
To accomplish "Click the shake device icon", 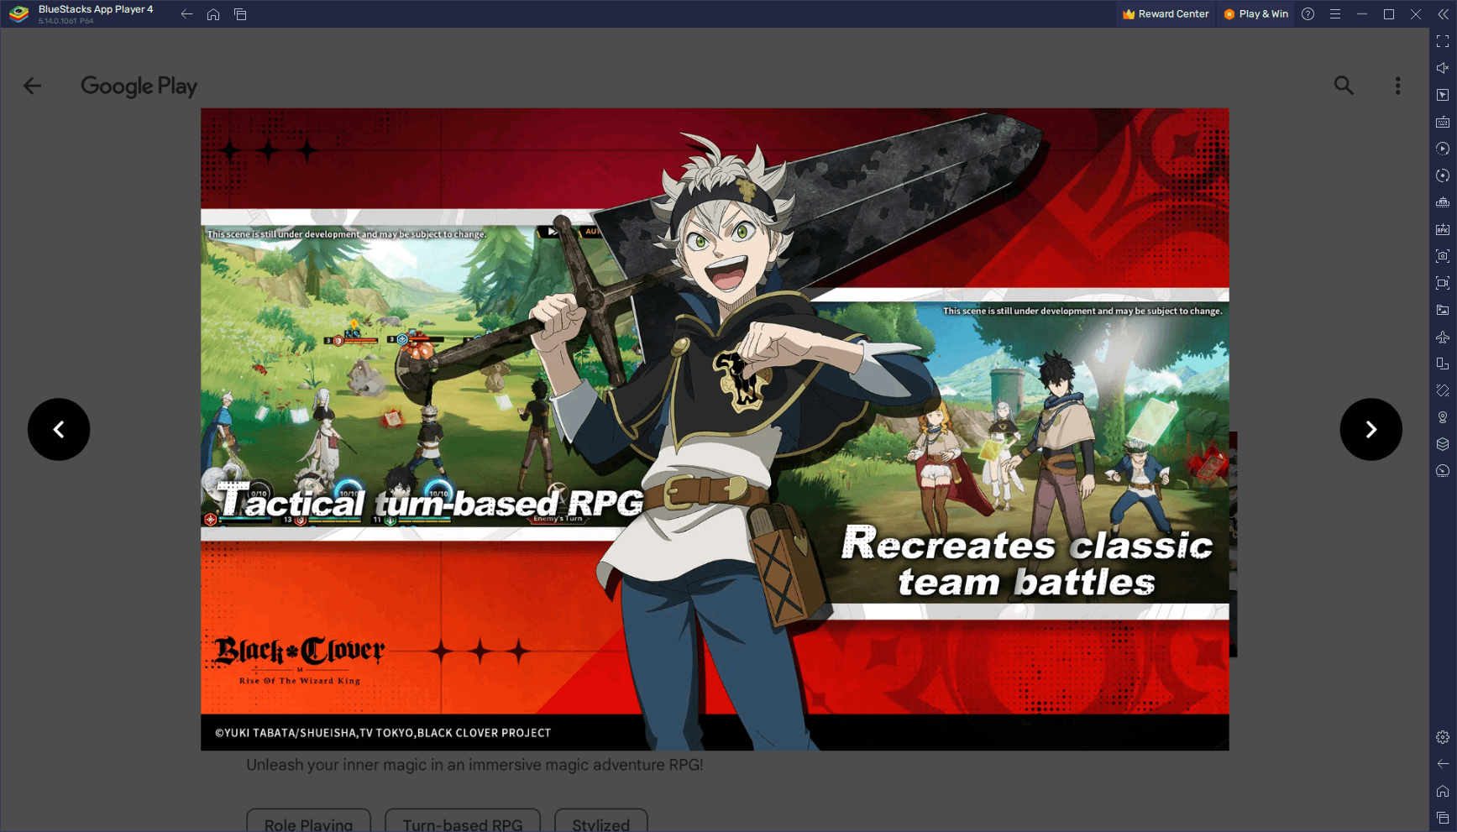I will click(x=1443, y=390).
